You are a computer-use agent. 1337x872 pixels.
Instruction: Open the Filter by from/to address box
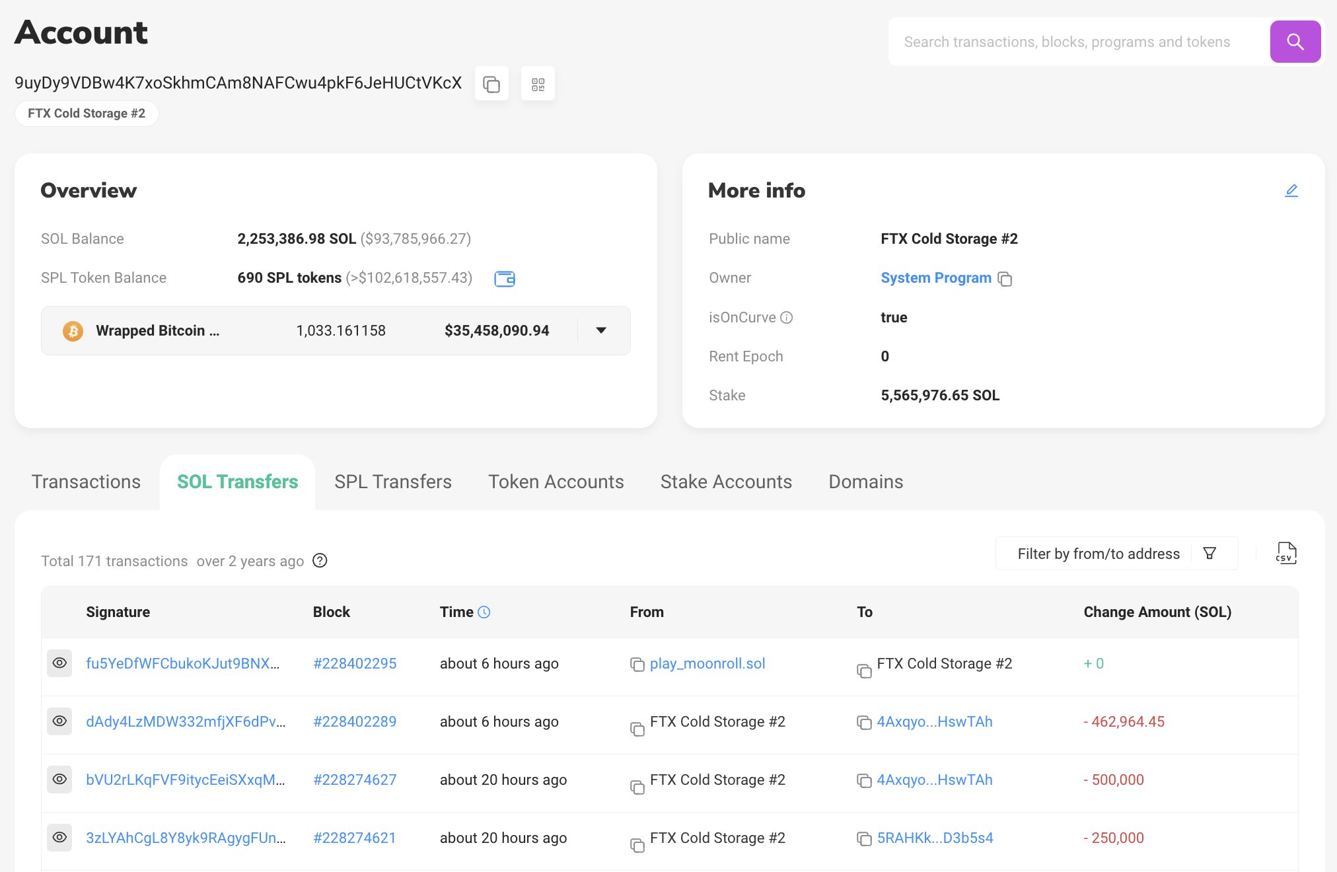tap(1116, 554)
